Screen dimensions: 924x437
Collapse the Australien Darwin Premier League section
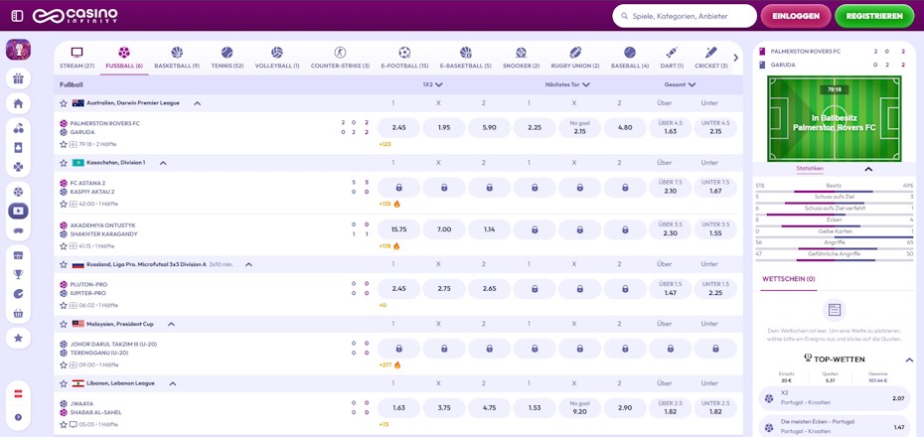[x=198, y=103]
